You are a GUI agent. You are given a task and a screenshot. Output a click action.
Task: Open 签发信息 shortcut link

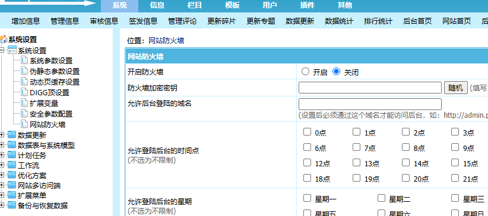coord(143,21)
